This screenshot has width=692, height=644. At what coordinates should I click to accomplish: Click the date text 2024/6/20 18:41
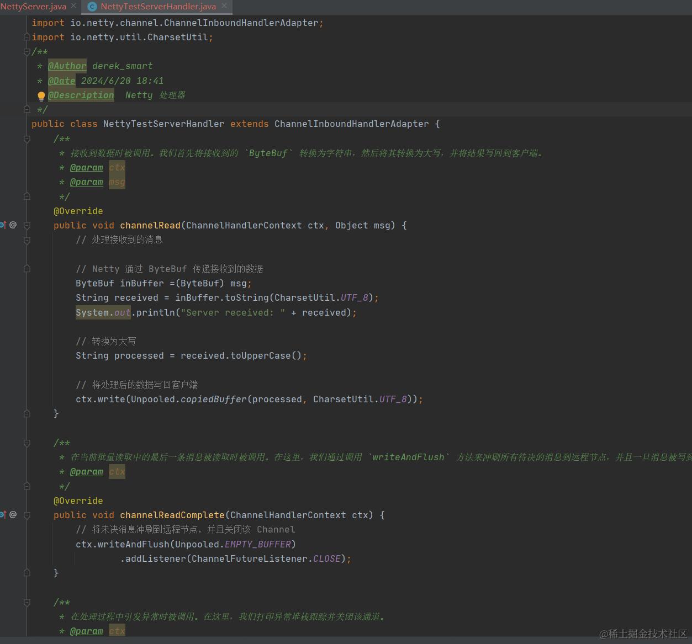click(x=123, y=81)
